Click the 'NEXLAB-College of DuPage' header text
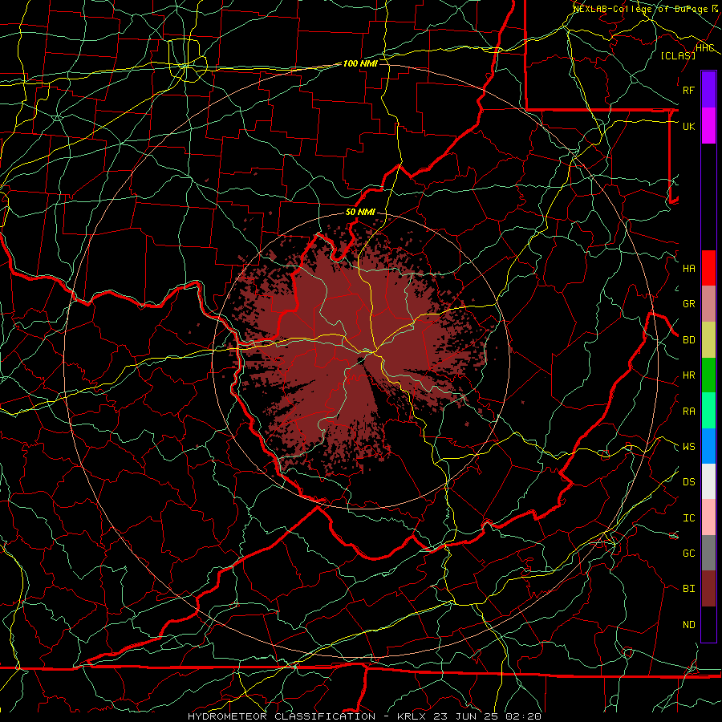 pos(642,9)
